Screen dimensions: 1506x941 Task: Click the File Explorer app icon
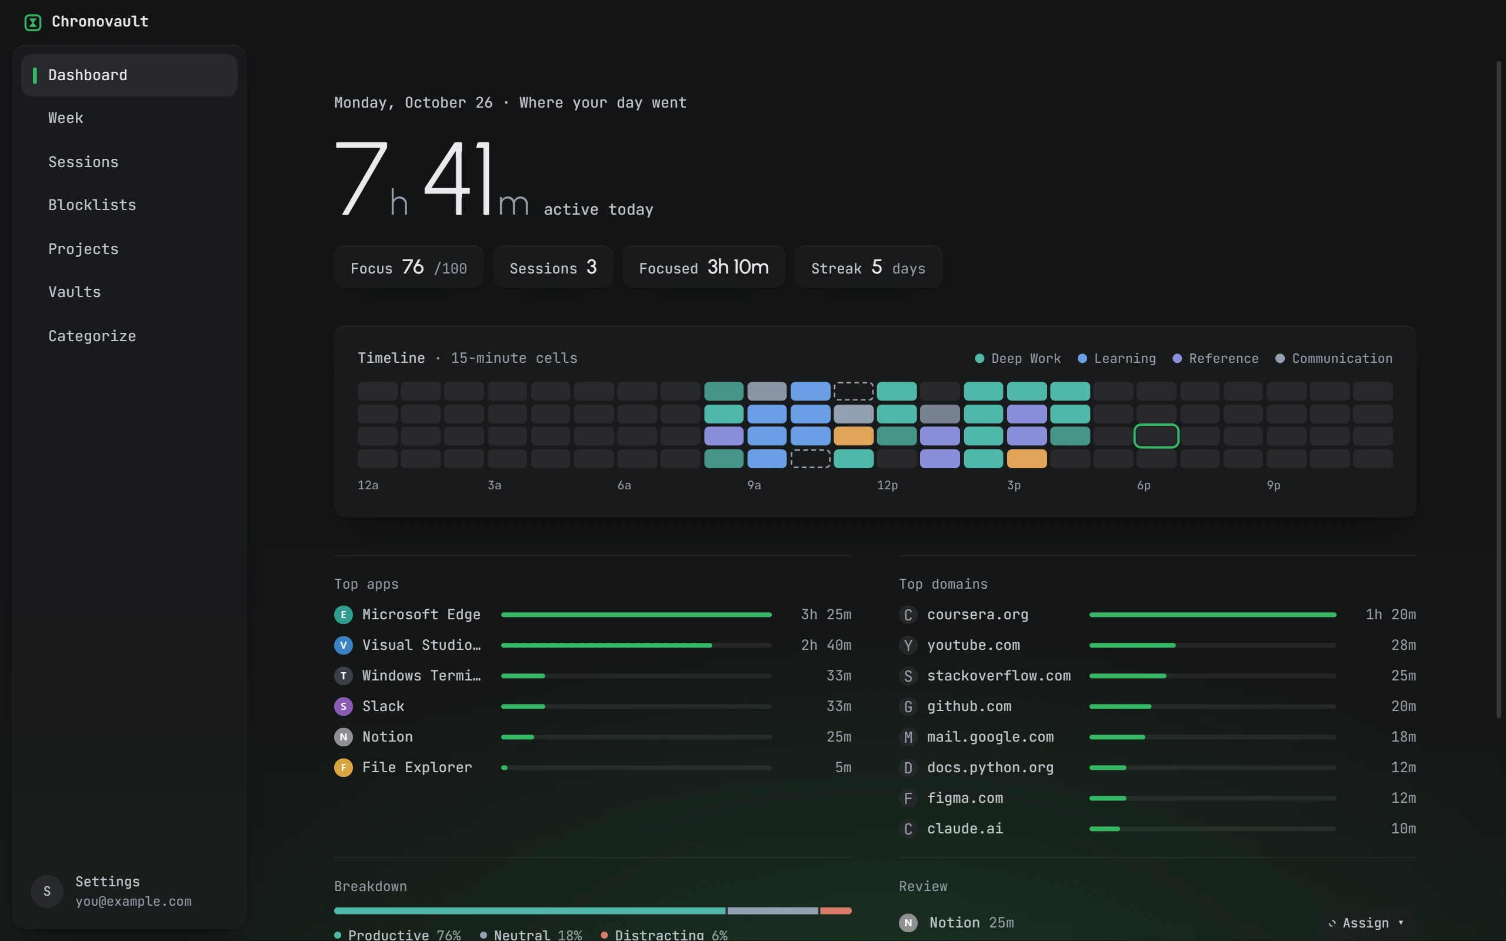[x=343, y=768]
